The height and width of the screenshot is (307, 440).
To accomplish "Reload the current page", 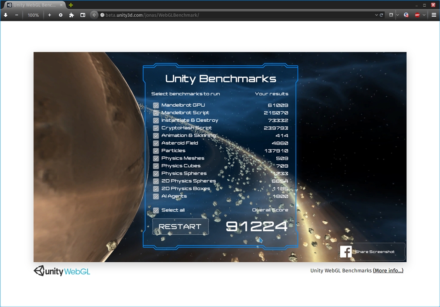I will [382, 15].
